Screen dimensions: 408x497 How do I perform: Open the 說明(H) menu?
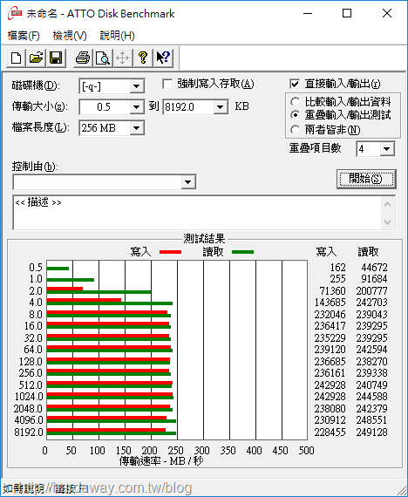[118, 36]
